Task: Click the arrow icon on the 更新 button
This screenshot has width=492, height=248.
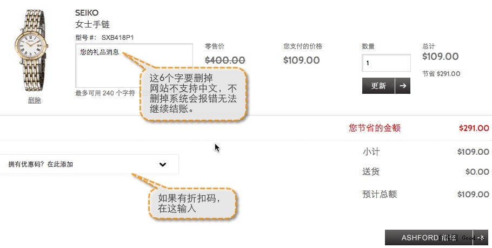Action: (403, 86)
